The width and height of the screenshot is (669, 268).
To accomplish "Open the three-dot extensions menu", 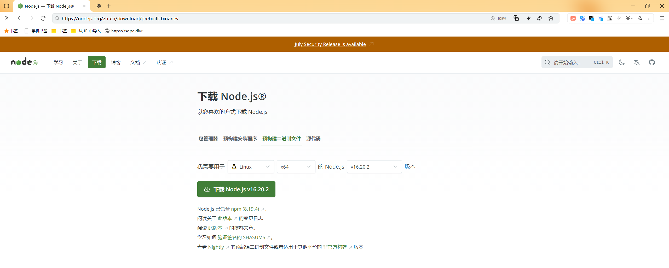I will click(x=649, y=18).
